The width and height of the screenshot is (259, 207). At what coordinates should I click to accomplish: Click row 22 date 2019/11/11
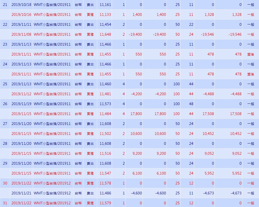(21, 24)
